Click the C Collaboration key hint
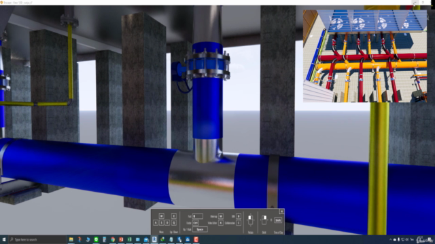Viewport: 435px width, 244px height. (239, 223)
